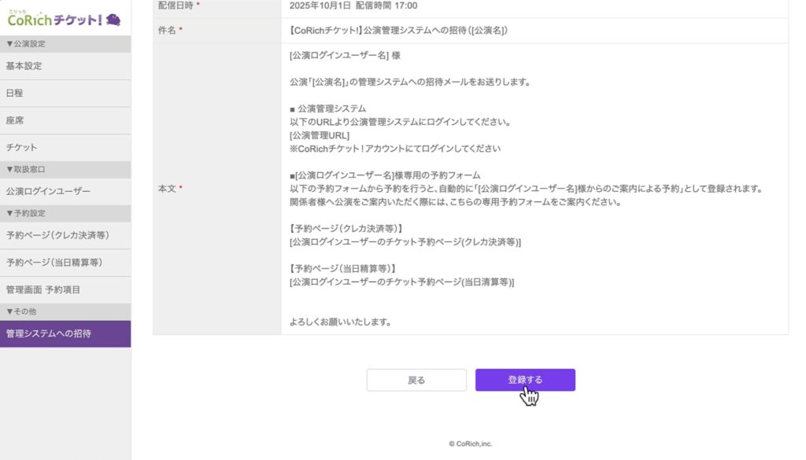The image size is (806, 460).
Task: Collapse the ▼その他 section header
Action: [21, 311]
